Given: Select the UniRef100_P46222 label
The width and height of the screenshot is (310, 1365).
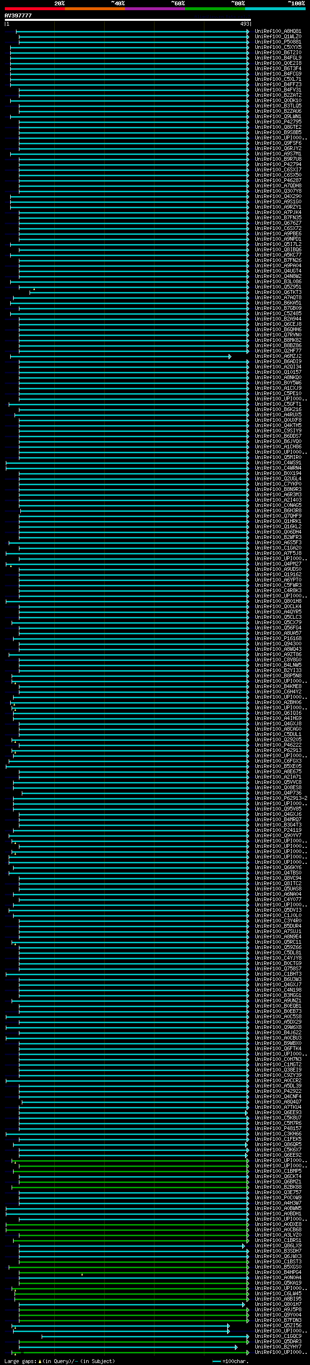Looking at the screenshot, I should [278, 745].
